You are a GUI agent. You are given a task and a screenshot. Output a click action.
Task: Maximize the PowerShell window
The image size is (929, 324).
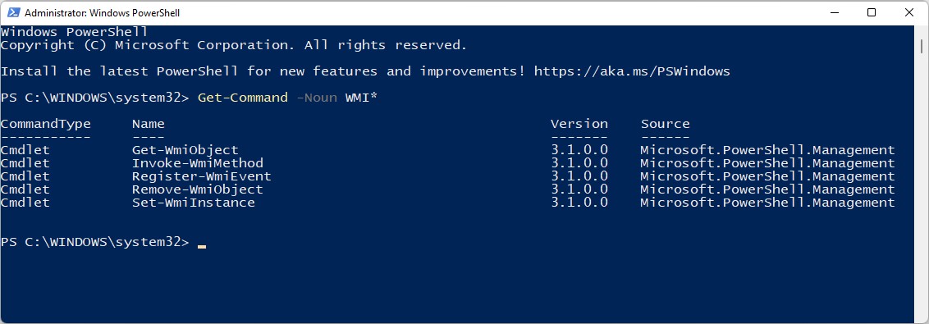(871, 12)
